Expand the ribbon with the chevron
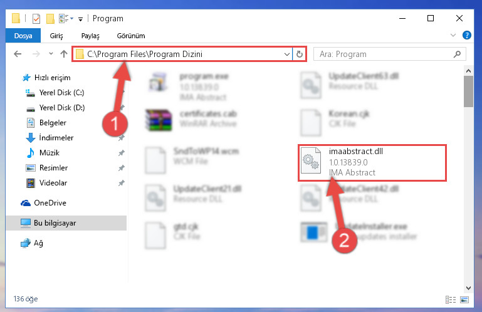This screenshot has width=482, height=312. pos(453,35)
